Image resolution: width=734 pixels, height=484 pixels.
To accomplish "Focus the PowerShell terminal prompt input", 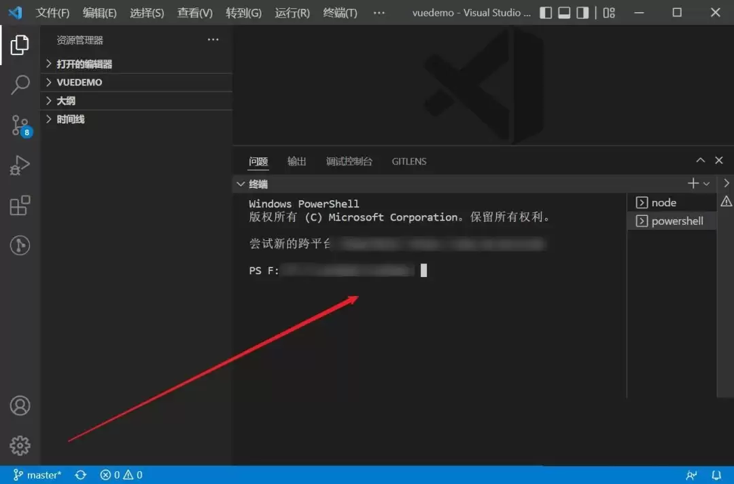I will point(423,270).
